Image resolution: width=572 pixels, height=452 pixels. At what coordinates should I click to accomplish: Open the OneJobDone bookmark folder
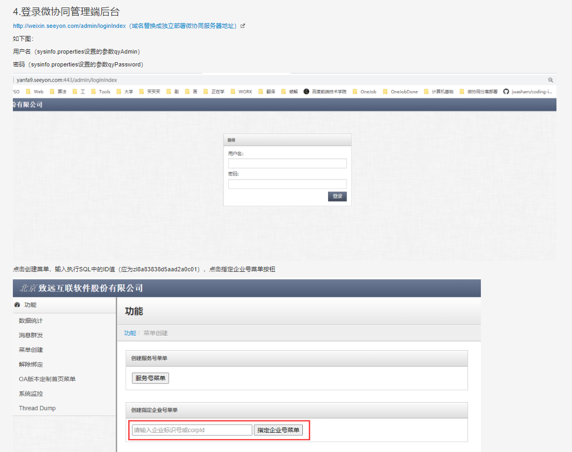[x=400, y=92]
